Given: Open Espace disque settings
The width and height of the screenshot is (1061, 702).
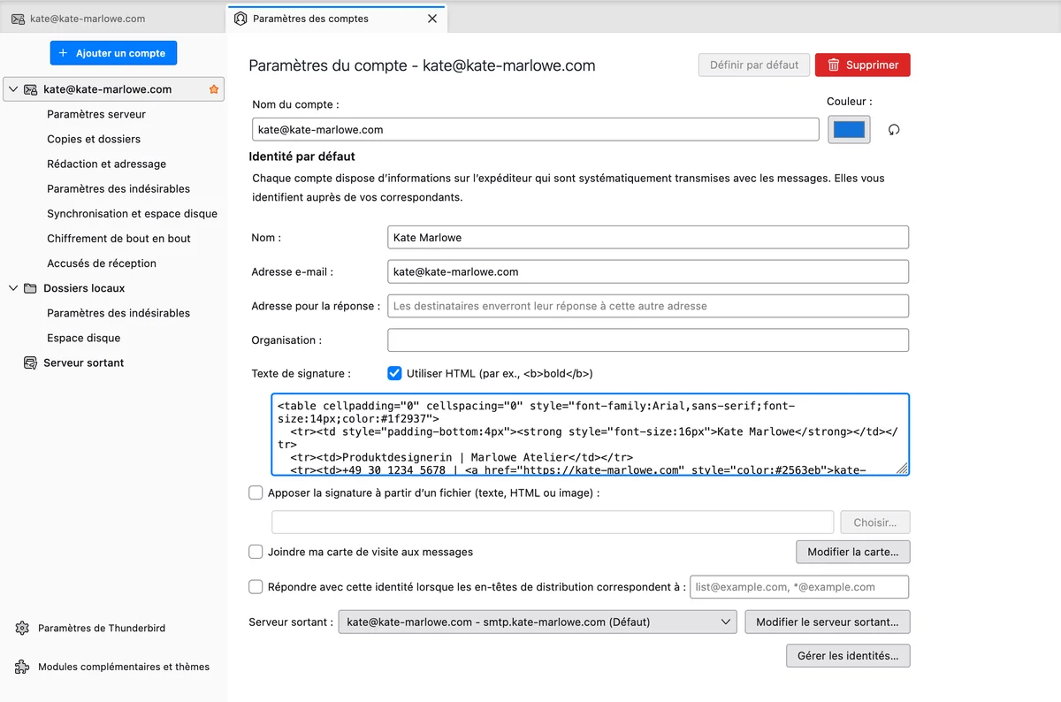Looking at the screenshot, I should click(x=84, y=338).
